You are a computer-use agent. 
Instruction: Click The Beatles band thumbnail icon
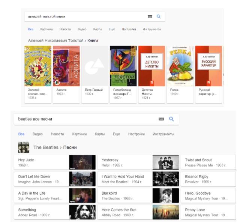24,147
